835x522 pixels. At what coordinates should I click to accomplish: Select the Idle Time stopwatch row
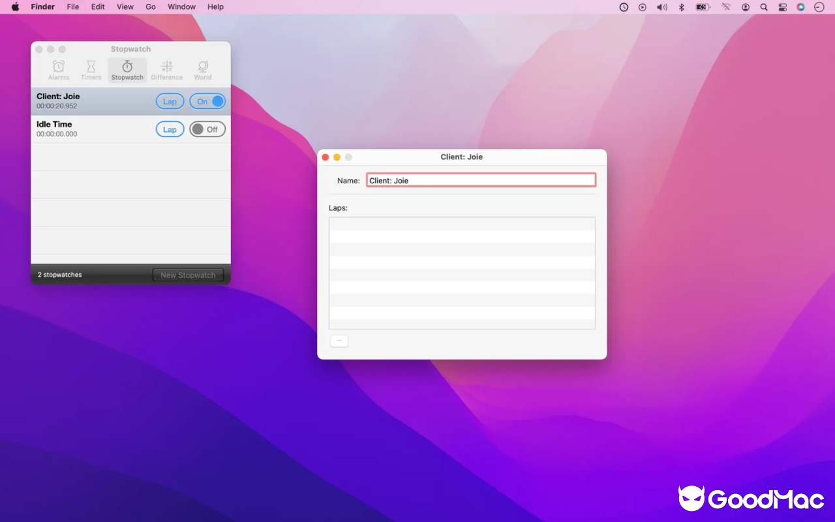coord(91,129)
